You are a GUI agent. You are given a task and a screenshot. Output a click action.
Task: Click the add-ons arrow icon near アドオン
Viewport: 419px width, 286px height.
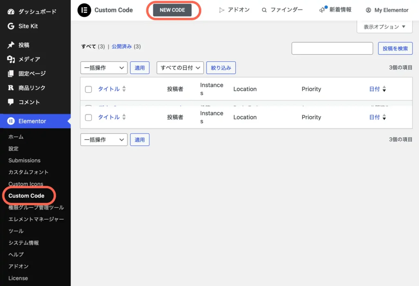[221, 10]
